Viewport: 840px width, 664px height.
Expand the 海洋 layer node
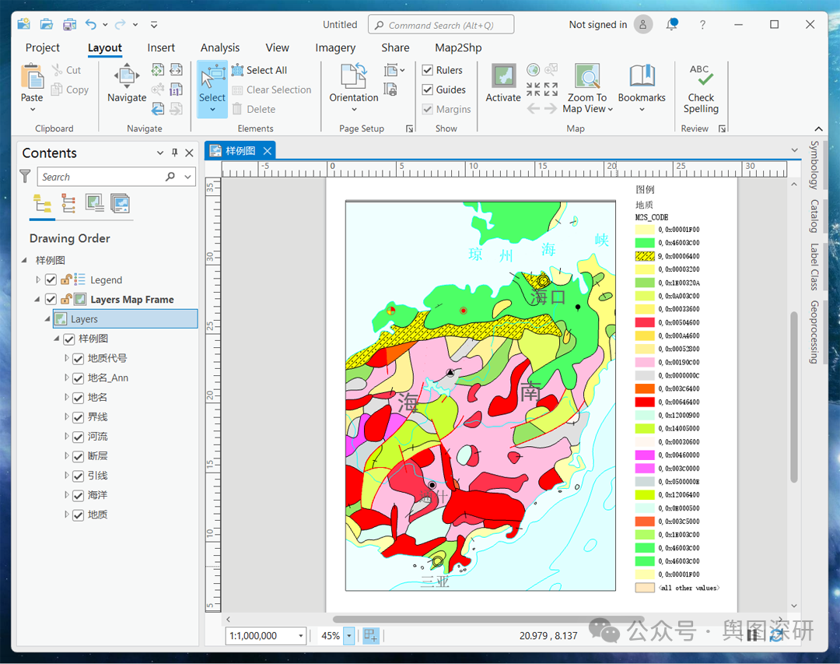tap(66, 495)
